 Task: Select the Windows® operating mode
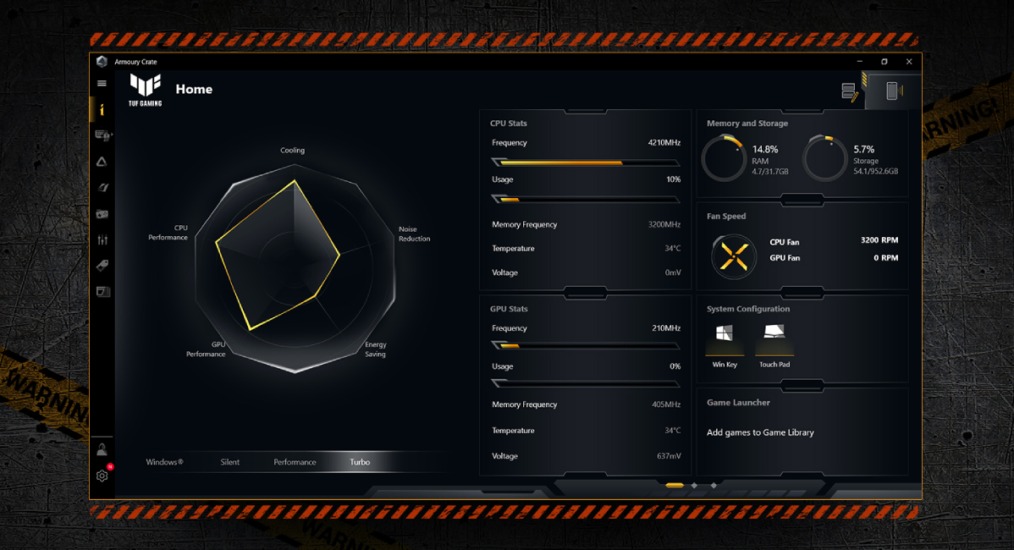pyautogui.click(x=164, y=462)
